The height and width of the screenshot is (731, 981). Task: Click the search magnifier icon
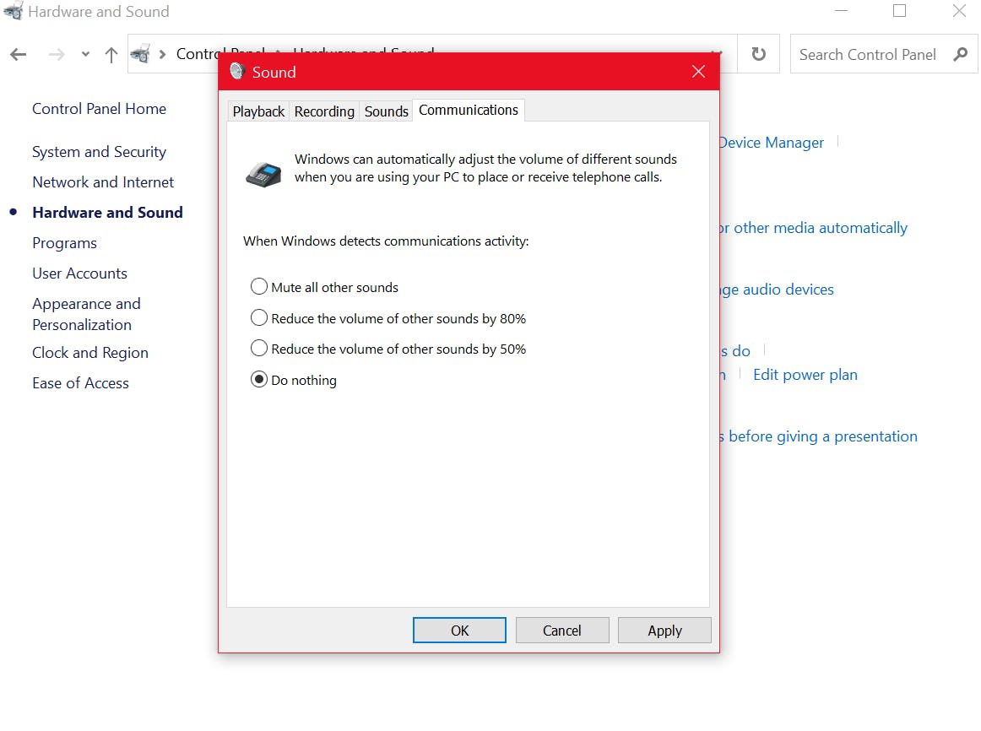[x=961, y=54]
